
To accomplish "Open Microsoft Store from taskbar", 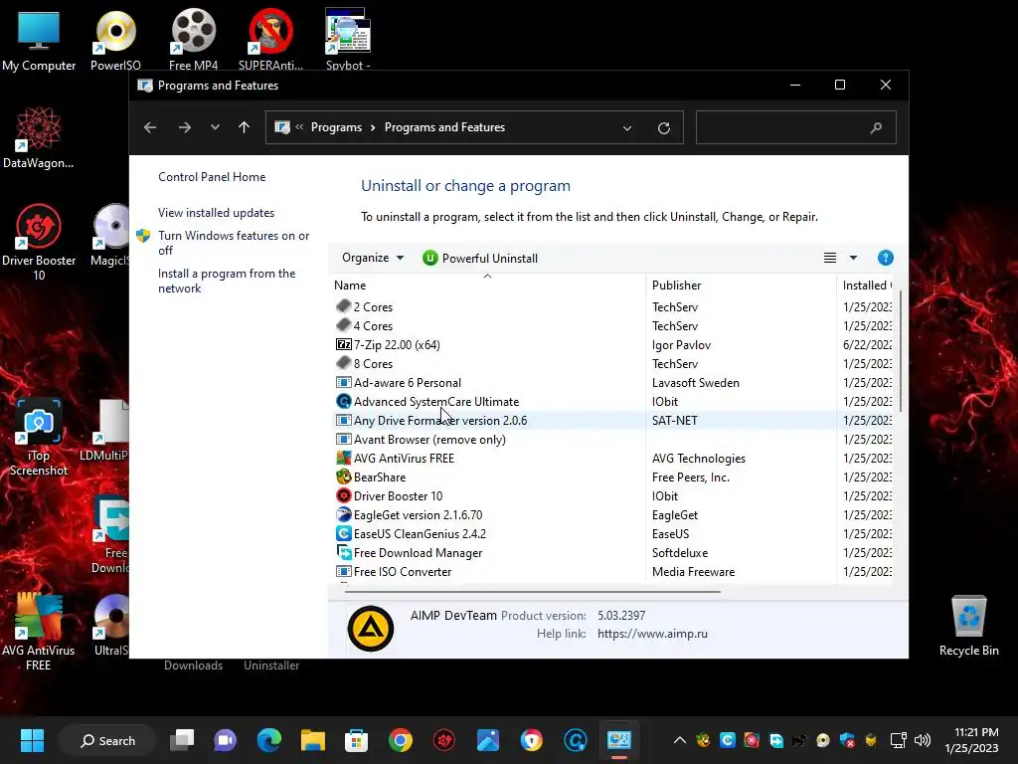I will pyautogui.click(x=356, y=740).
